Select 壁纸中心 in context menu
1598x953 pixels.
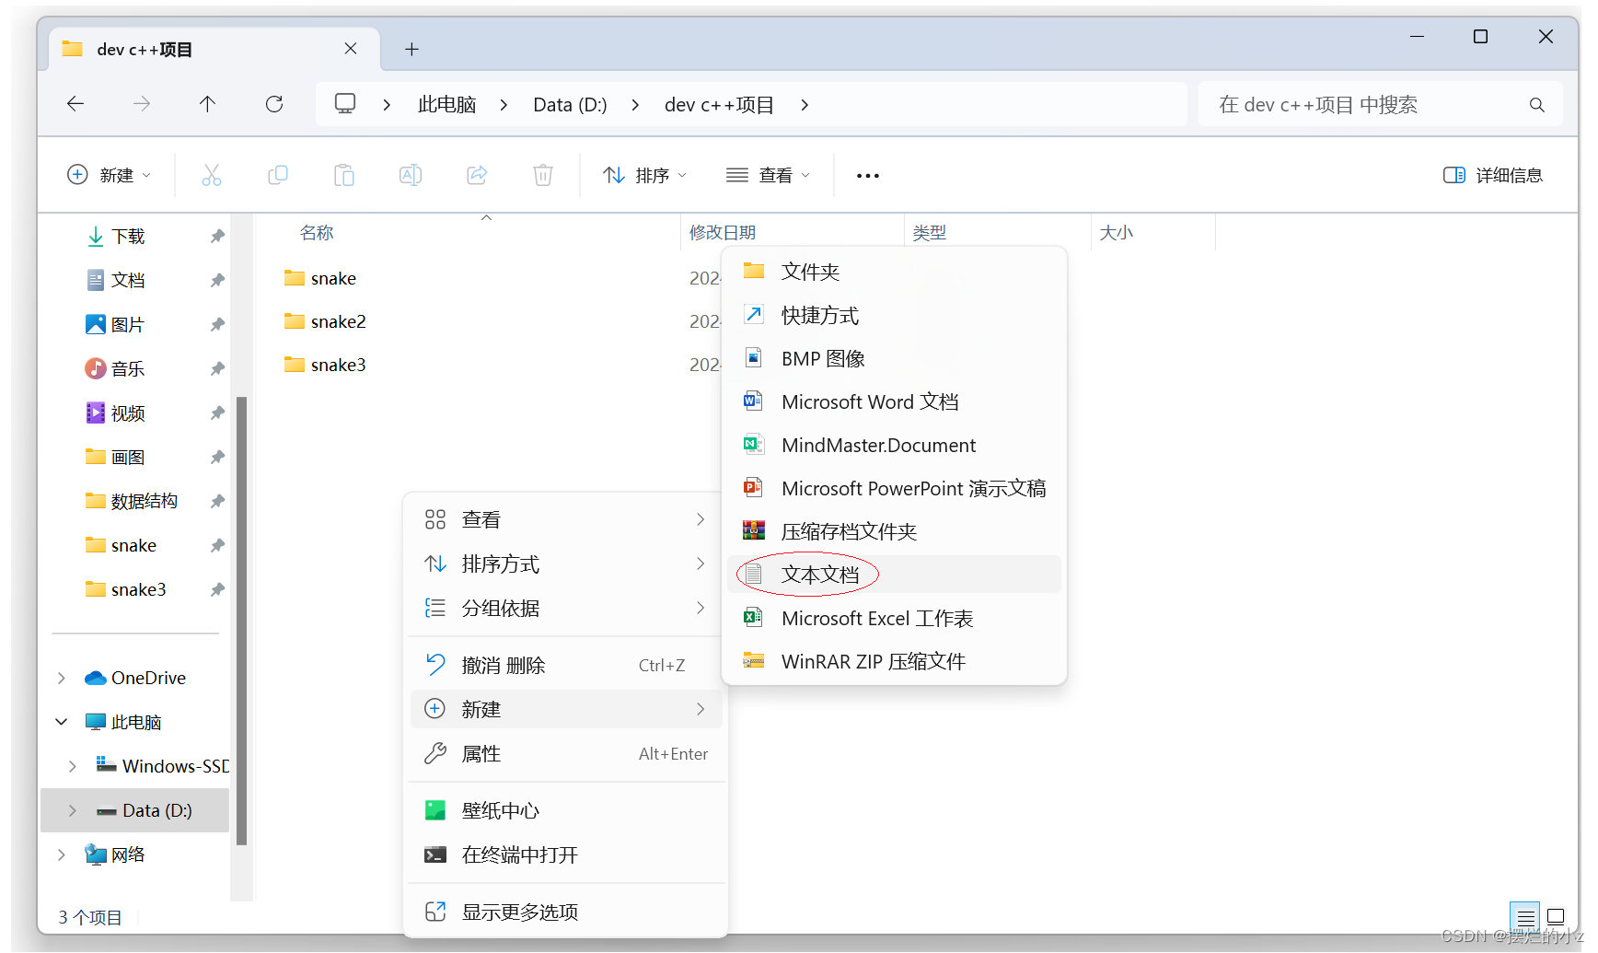coord(565,810)
